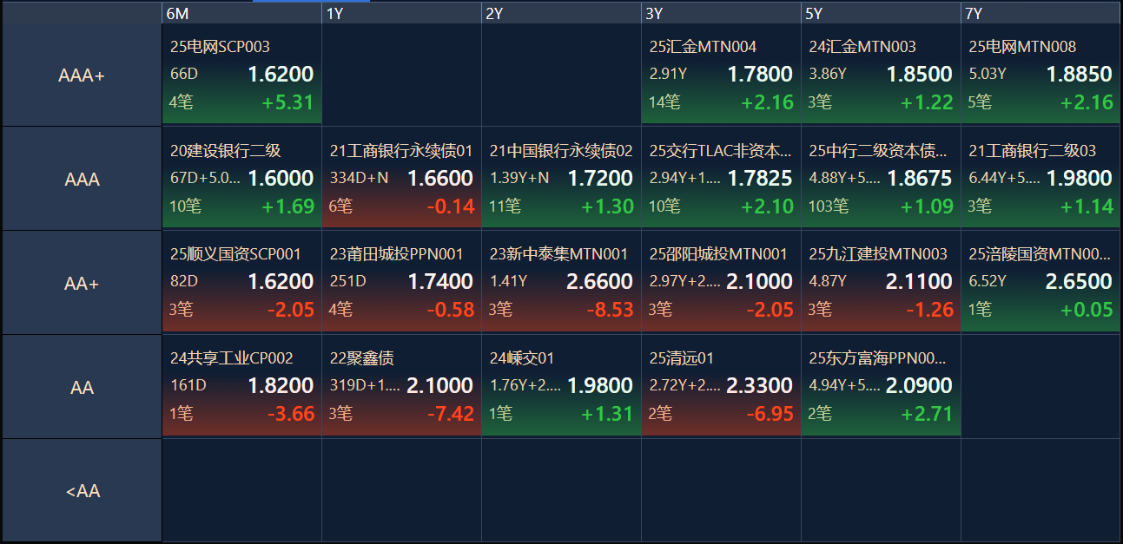This screenshot has width=1123, height=544.
Task: Click the 66D term label
Action: [184, 75]
